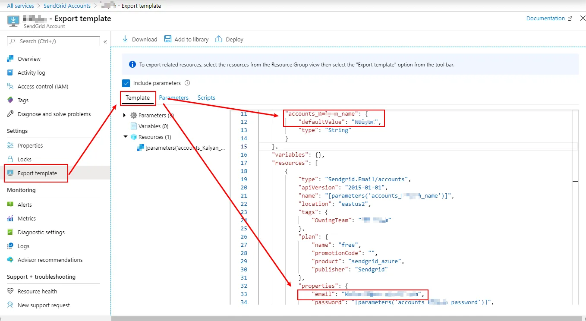Click the blue info icon in the banner

click(x=132, y=65)
